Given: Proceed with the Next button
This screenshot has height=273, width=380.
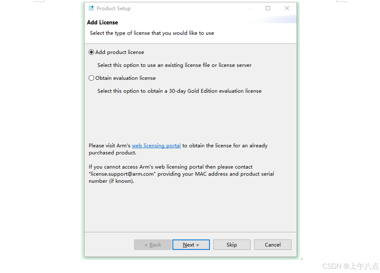Looking at the screenshot, I should coord(191,245).
